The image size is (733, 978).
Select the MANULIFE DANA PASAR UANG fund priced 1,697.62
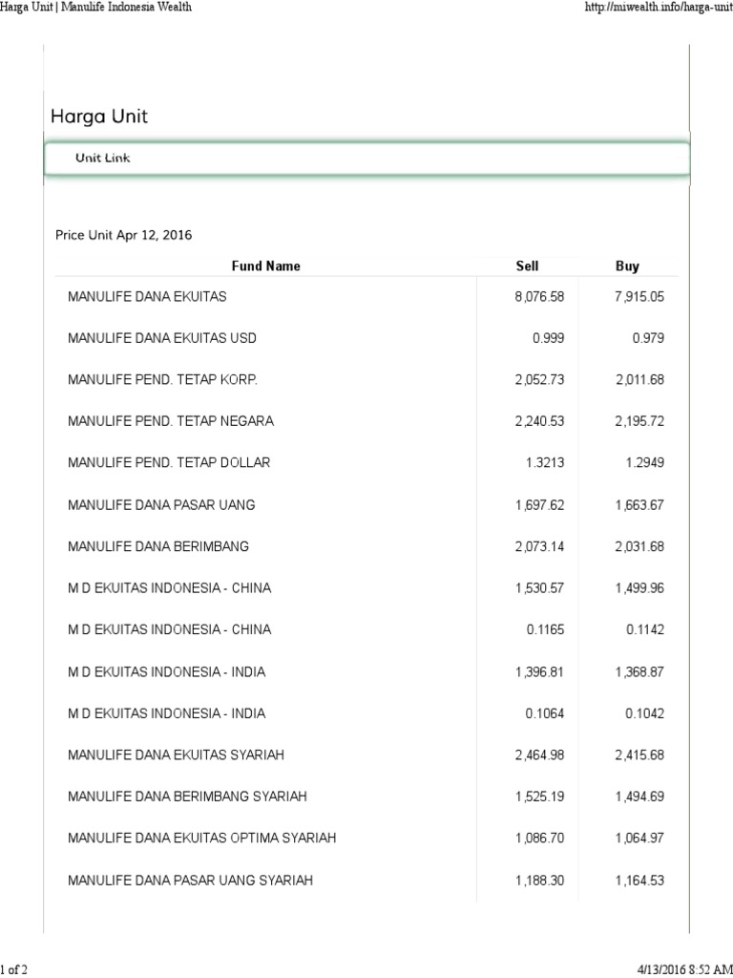click(161, 504)
